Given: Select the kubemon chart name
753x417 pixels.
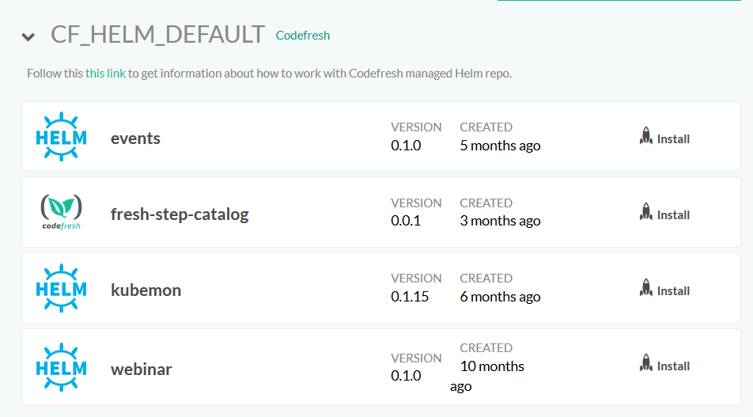Looking at the screenshot, I should pos(146,290).
